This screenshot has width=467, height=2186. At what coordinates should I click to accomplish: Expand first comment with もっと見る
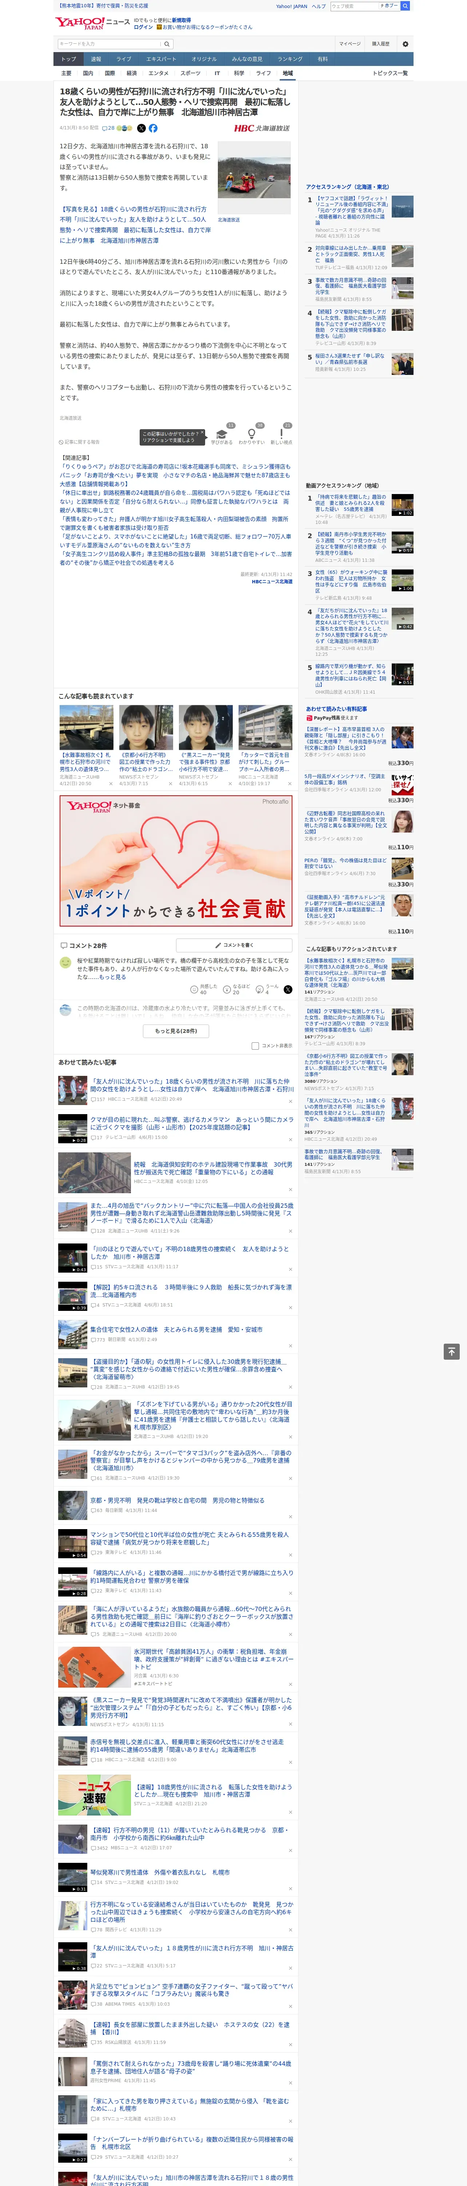point(112,977)
